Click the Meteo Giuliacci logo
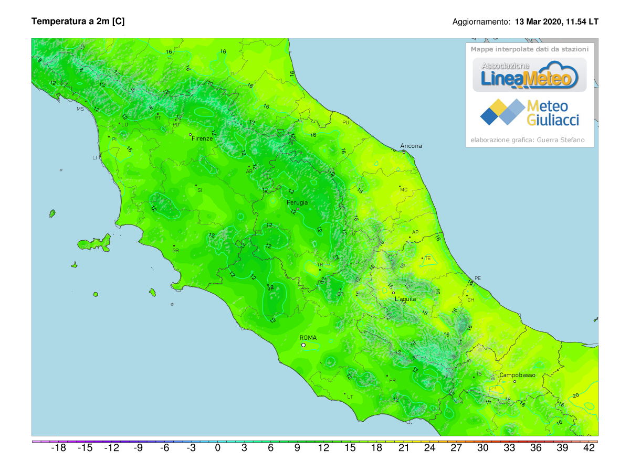630x472 pixels. tap(529, 112)
